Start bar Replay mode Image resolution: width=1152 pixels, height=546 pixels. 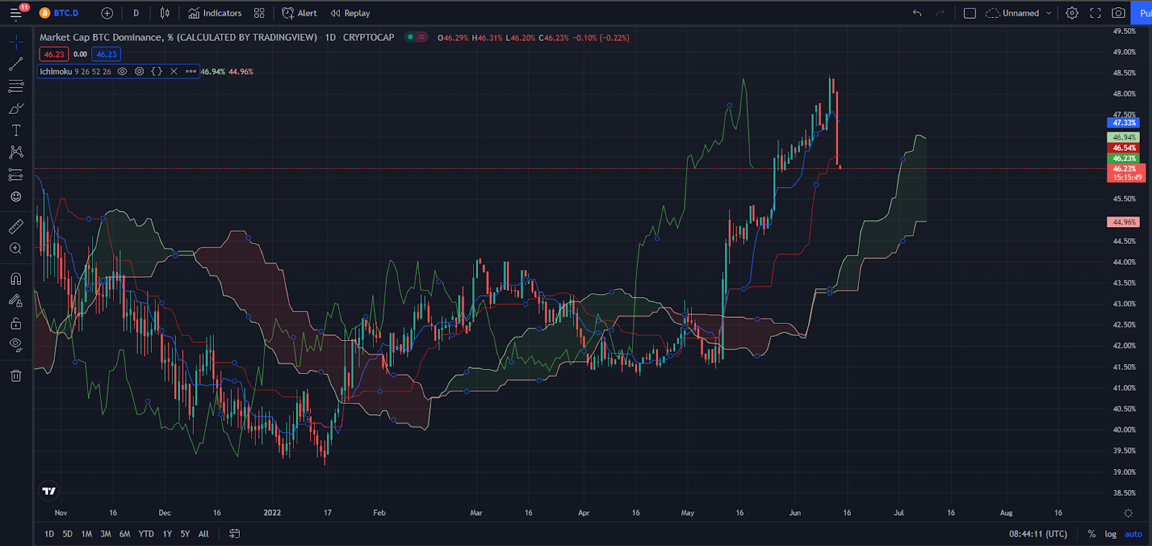point(350,13)
